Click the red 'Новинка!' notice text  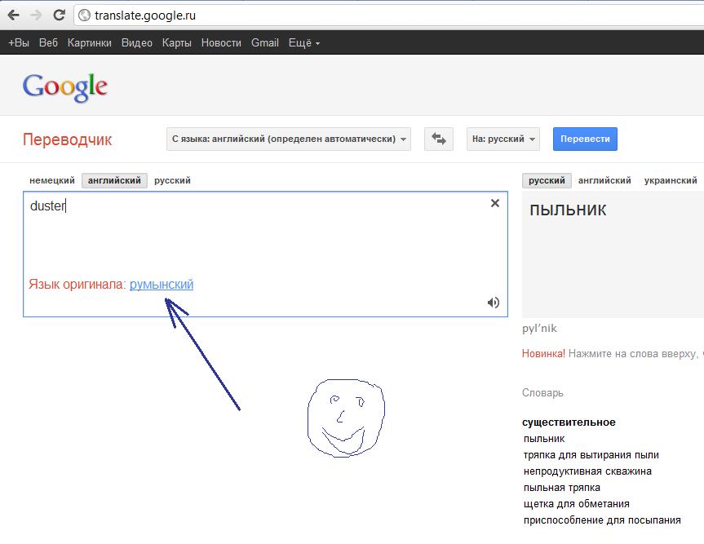click(x=544, y=354)
